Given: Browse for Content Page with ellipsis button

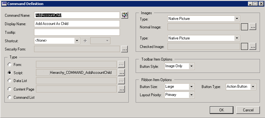Looking at the screenshot, I should click(121, 89).
